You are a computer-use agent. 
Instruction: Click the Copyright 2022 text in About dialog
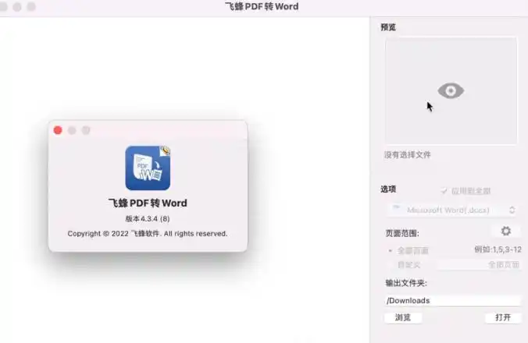(x=148, y=234)
